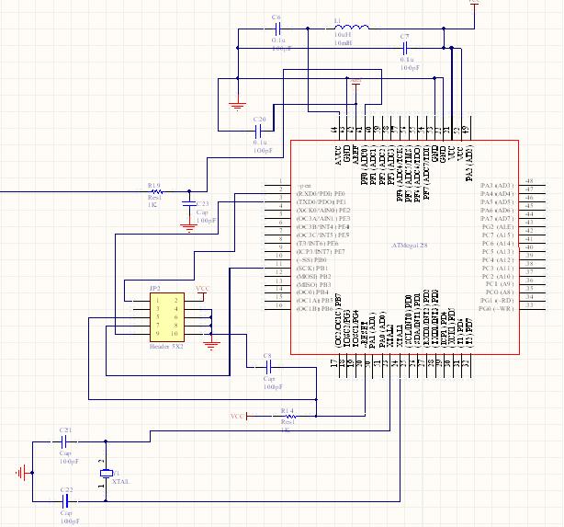Screen dimensions: 564x527
Task: Select capacitor C6 symbol
Action: click(x=277, y=29)
